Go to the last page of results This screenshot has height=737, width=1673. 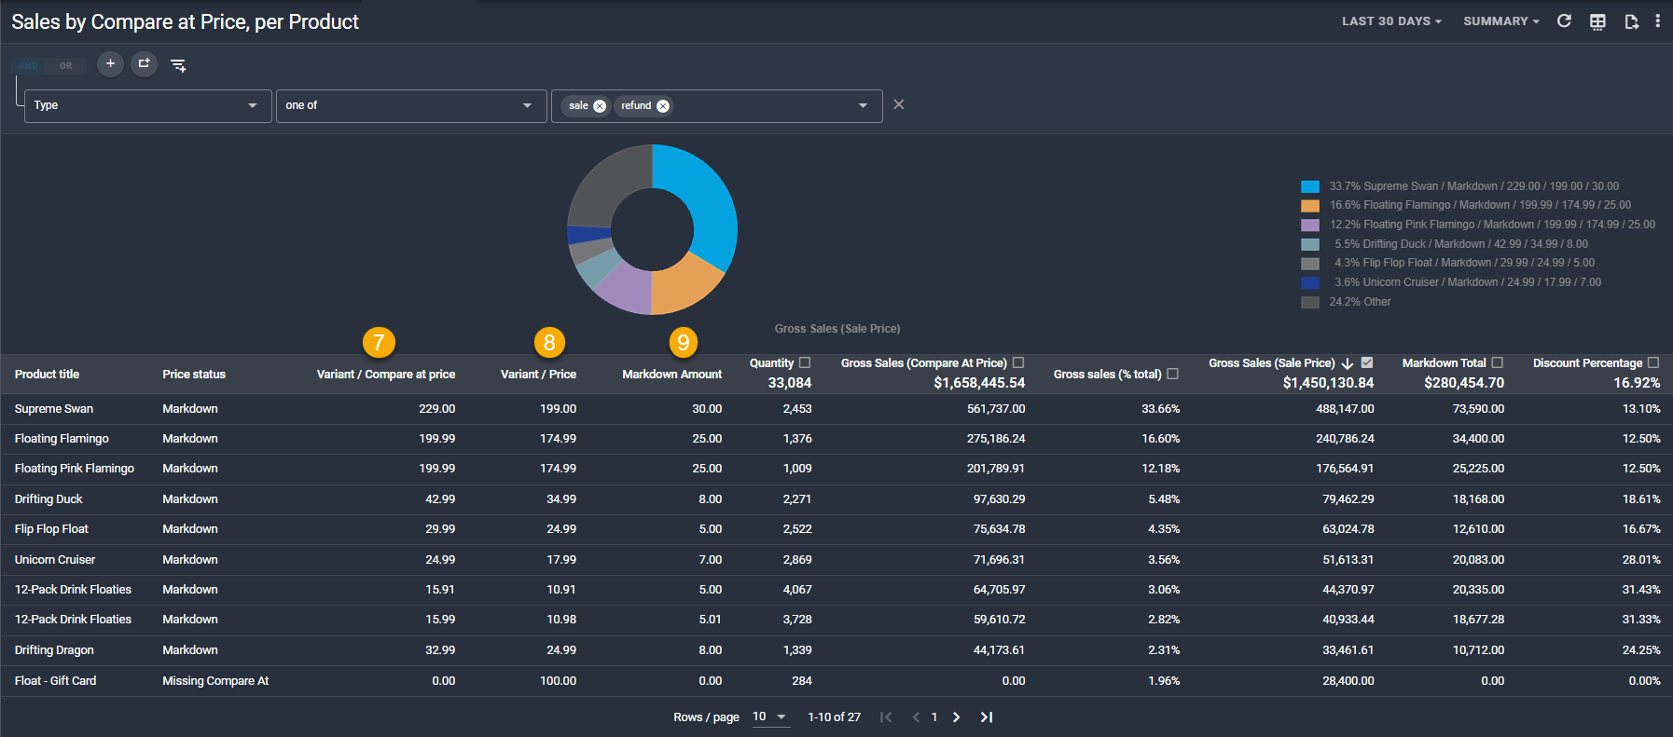(x=986, y=717)
